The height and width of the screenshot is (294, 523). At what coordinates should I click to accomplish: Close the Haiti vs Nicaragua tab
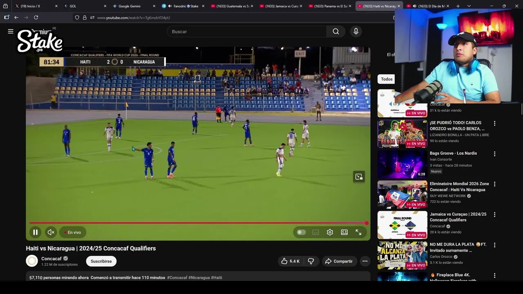tap(399, 6)
